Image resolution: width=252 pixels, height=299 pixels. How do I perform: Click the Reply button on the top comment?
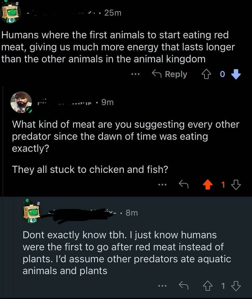coord(170,74)
